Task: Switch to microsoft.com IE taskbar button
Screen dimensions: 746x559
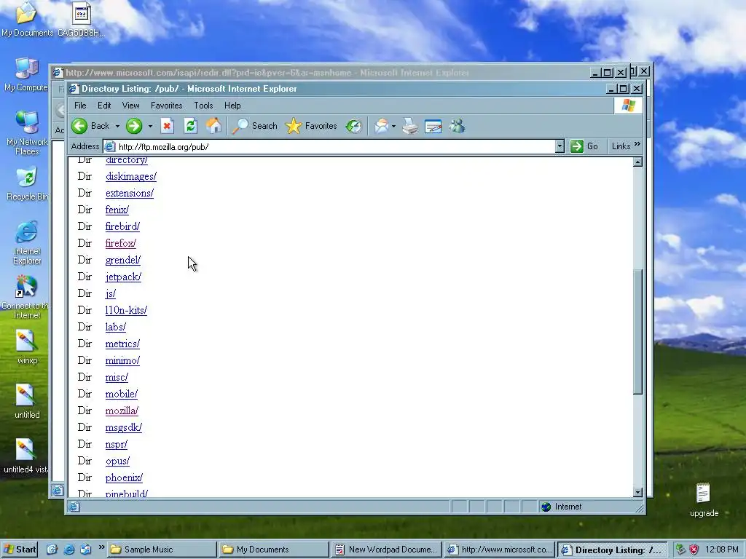Action: 499,550
